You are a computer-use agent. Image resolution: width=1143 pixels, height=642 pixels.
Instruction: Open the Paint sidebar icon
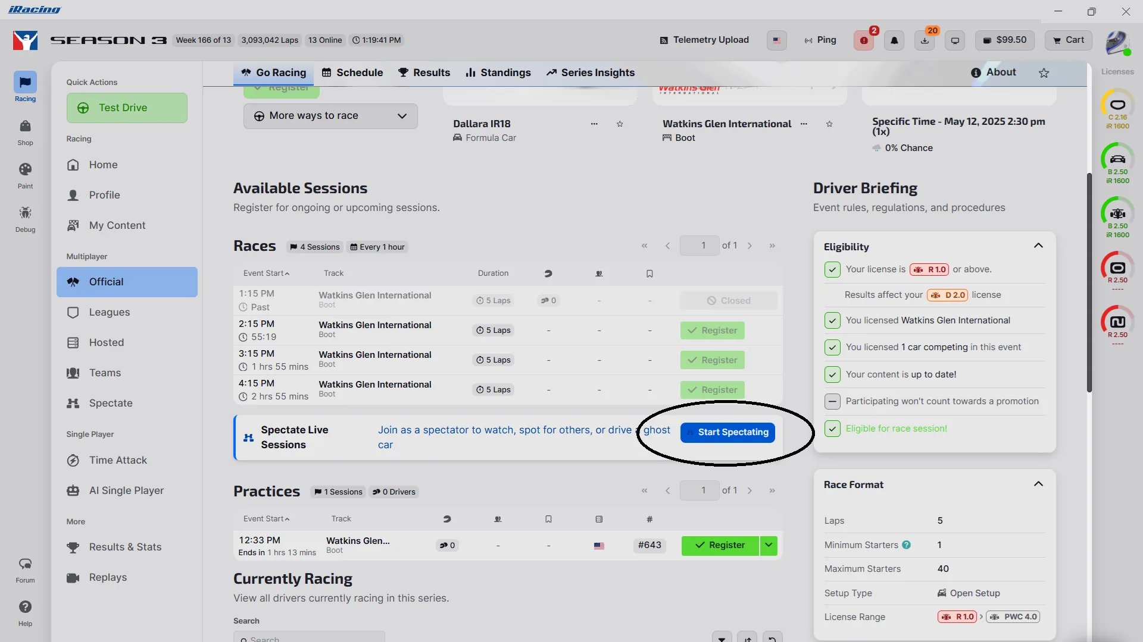(25, 176)
